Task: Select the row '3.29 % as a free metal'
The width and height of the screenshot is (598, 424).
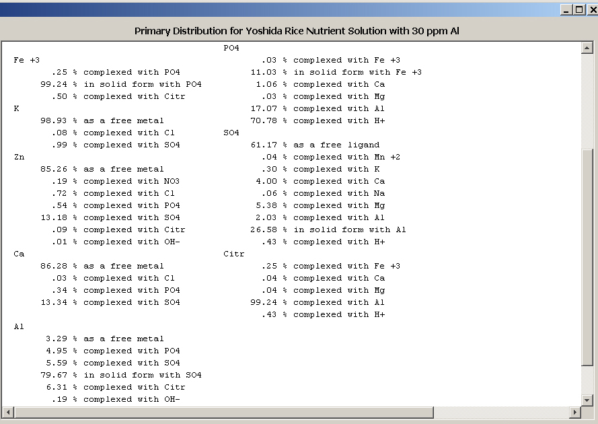Action: click(x=105, y=339)
